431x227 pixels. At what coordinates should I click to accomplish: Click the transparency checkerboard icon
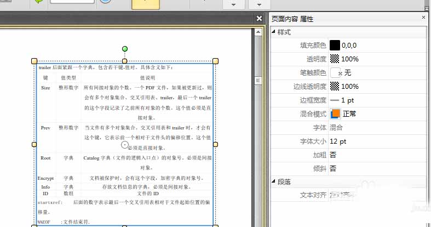coord(335,59)
